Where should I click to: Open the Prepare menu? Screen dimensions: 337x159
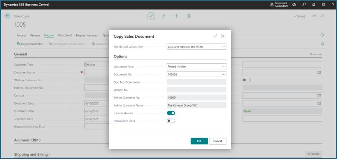coord(49,35)
